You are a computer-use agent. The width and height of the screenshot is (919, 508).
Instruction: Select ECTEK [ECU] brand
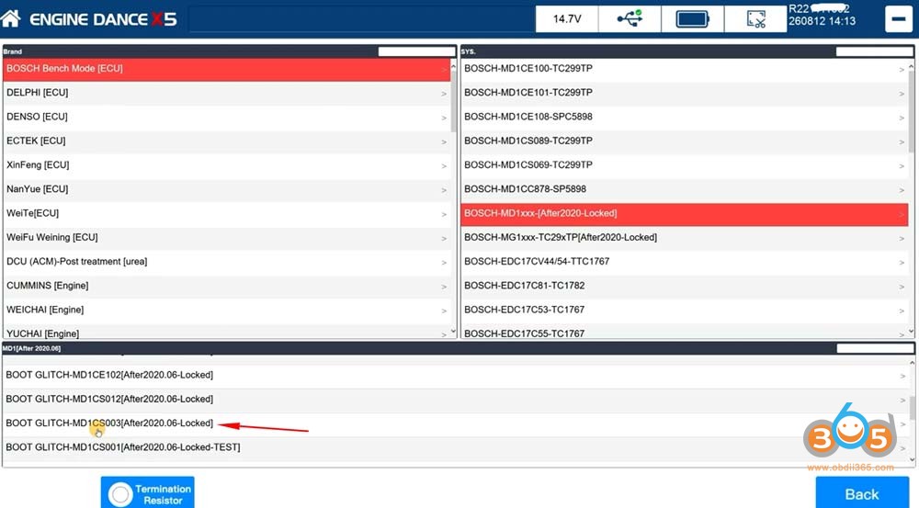tap(227, 141)
